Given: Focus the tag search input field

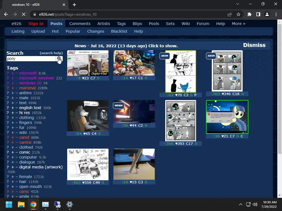Looking at the screenshot, I should [31, 59].
